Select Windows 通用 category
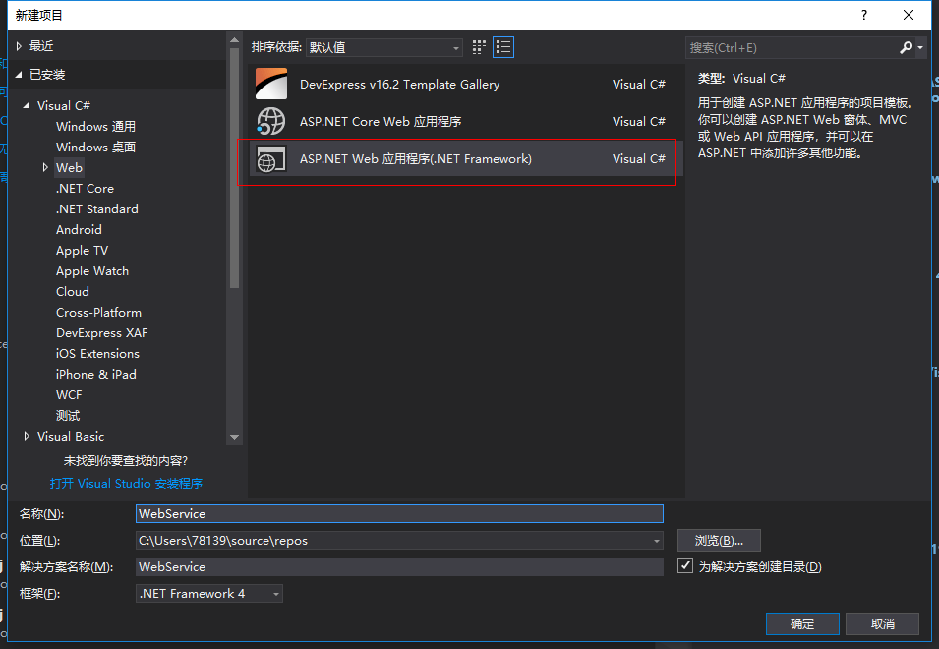 click(x=95, y=126)
